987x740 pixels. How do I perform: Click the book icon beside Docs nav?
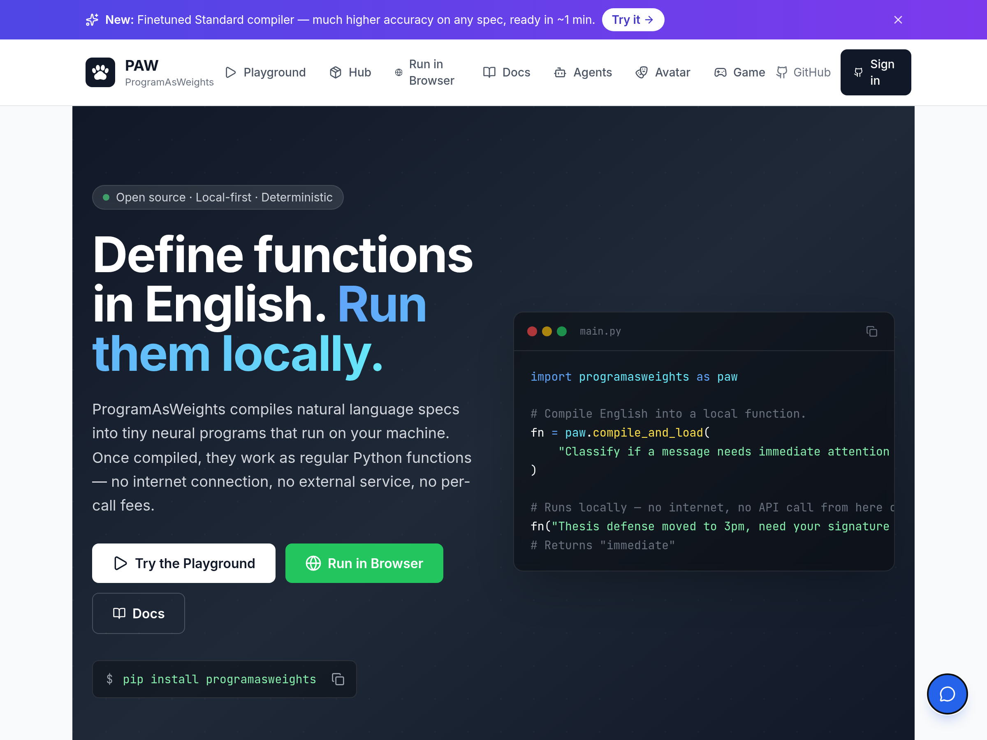[x=489, y=72]
